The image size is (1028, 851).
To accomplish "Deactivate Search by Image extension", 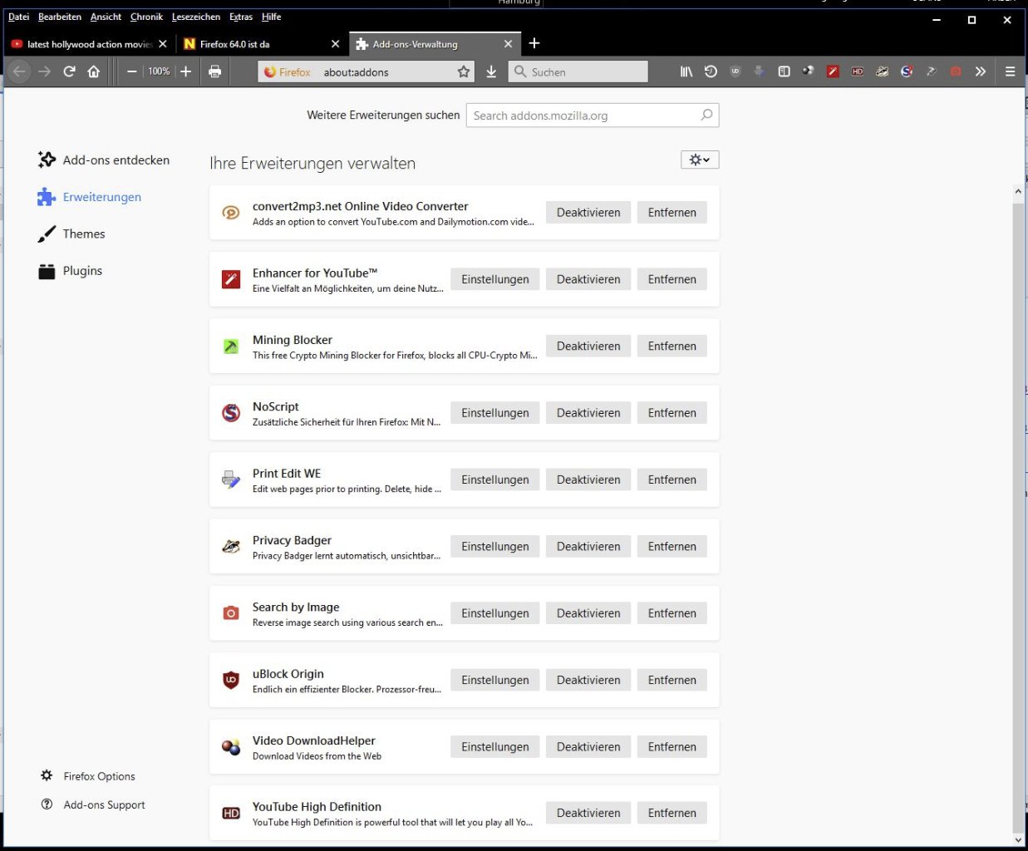I will point(588,613).
